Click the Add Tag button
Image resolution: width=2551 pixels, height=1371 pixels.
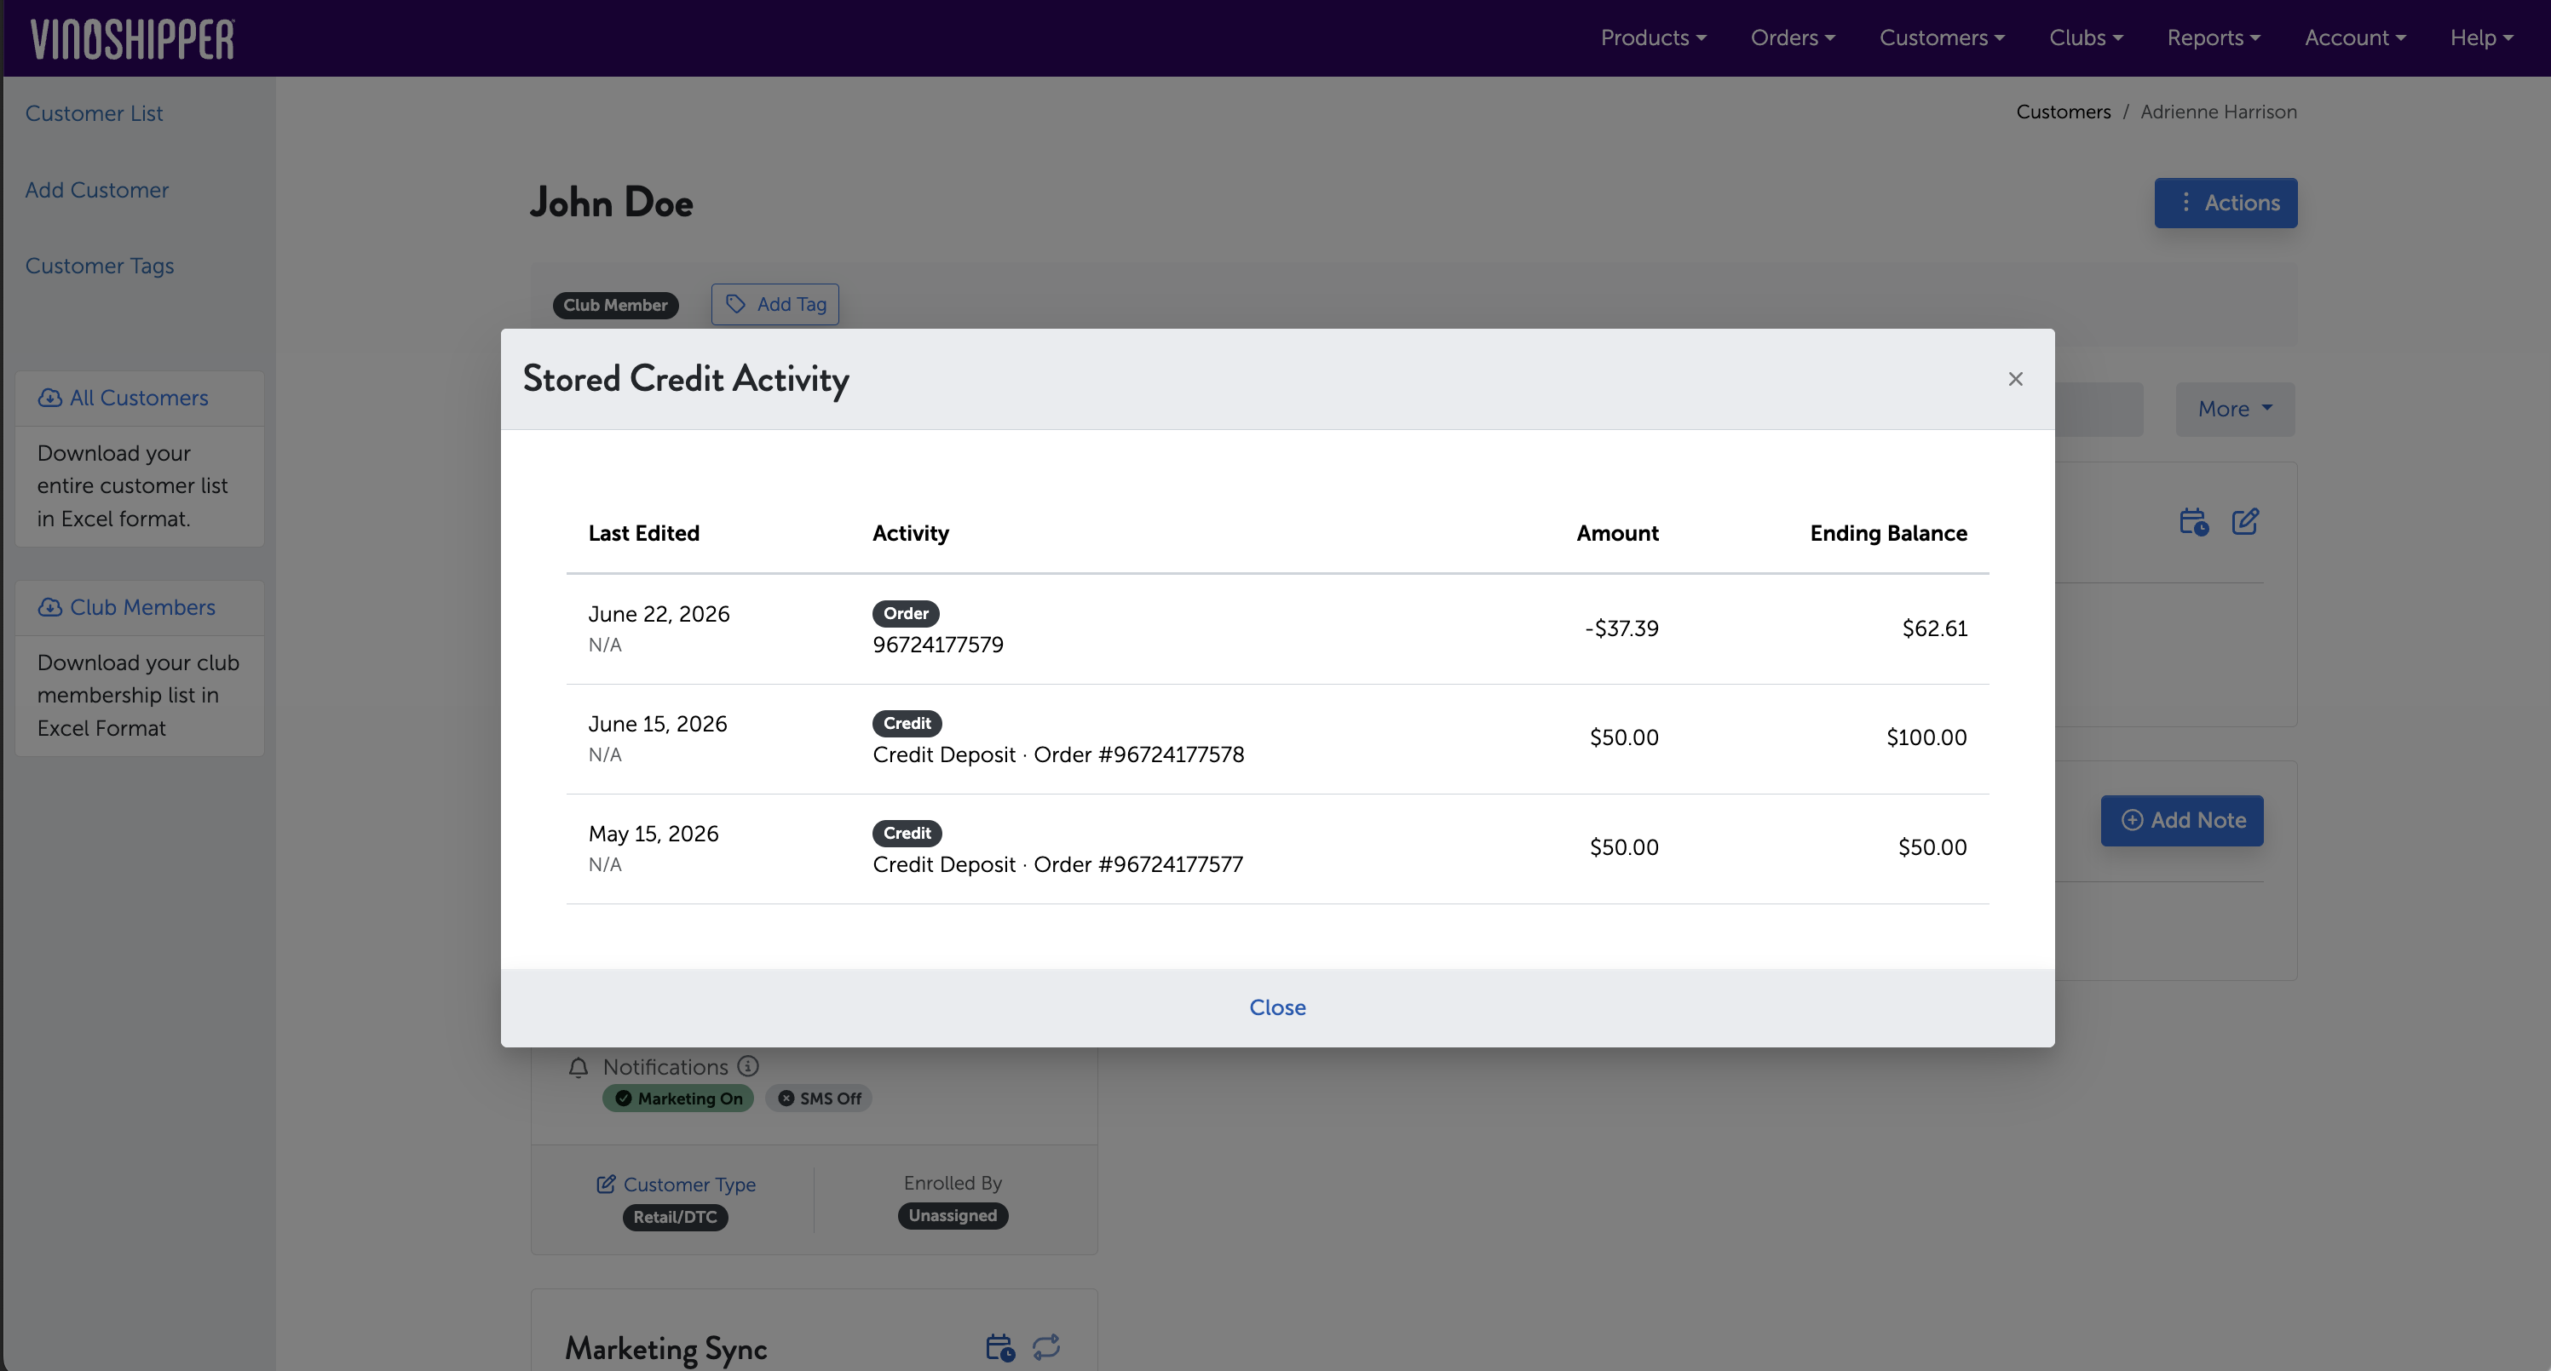[775, 305]
